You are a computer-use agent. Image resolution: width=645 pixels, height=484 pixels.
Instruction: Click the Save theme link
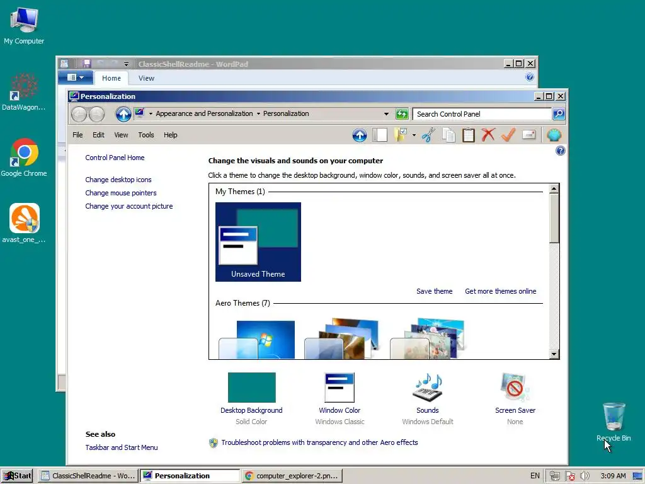[435, 291]
